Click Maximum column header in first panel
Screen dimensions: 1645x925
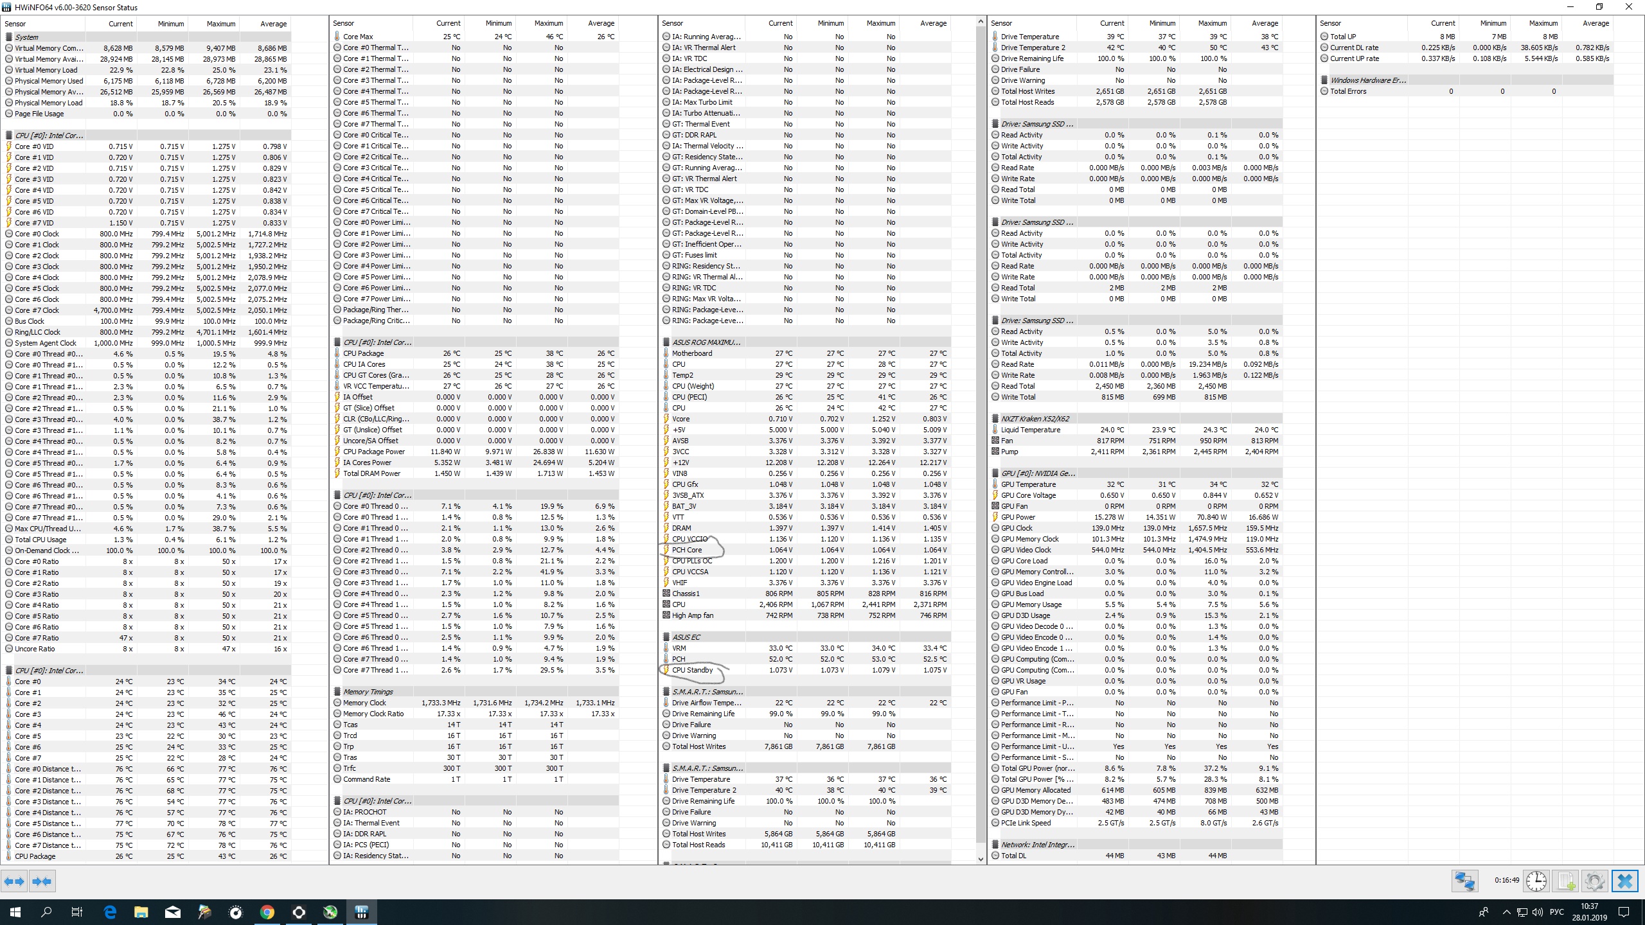coord(221,24)
